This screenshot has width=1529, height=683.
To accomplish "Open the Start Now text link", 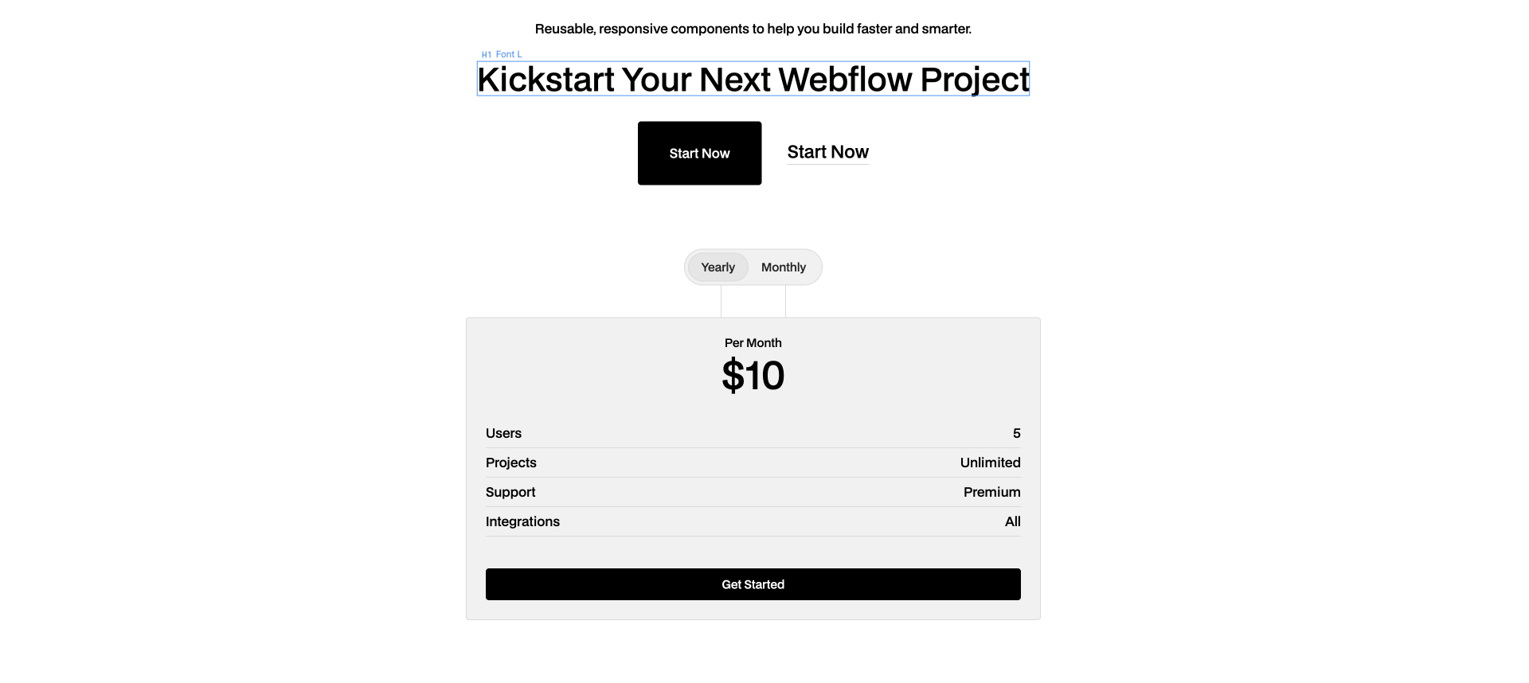I will pos(827,151).
